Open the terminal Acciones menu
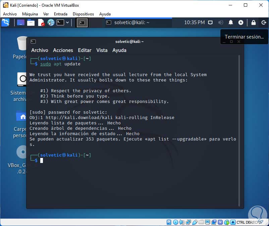Viewport: 269px width, 226px height. pyautogui.click(x=63, y=50)
